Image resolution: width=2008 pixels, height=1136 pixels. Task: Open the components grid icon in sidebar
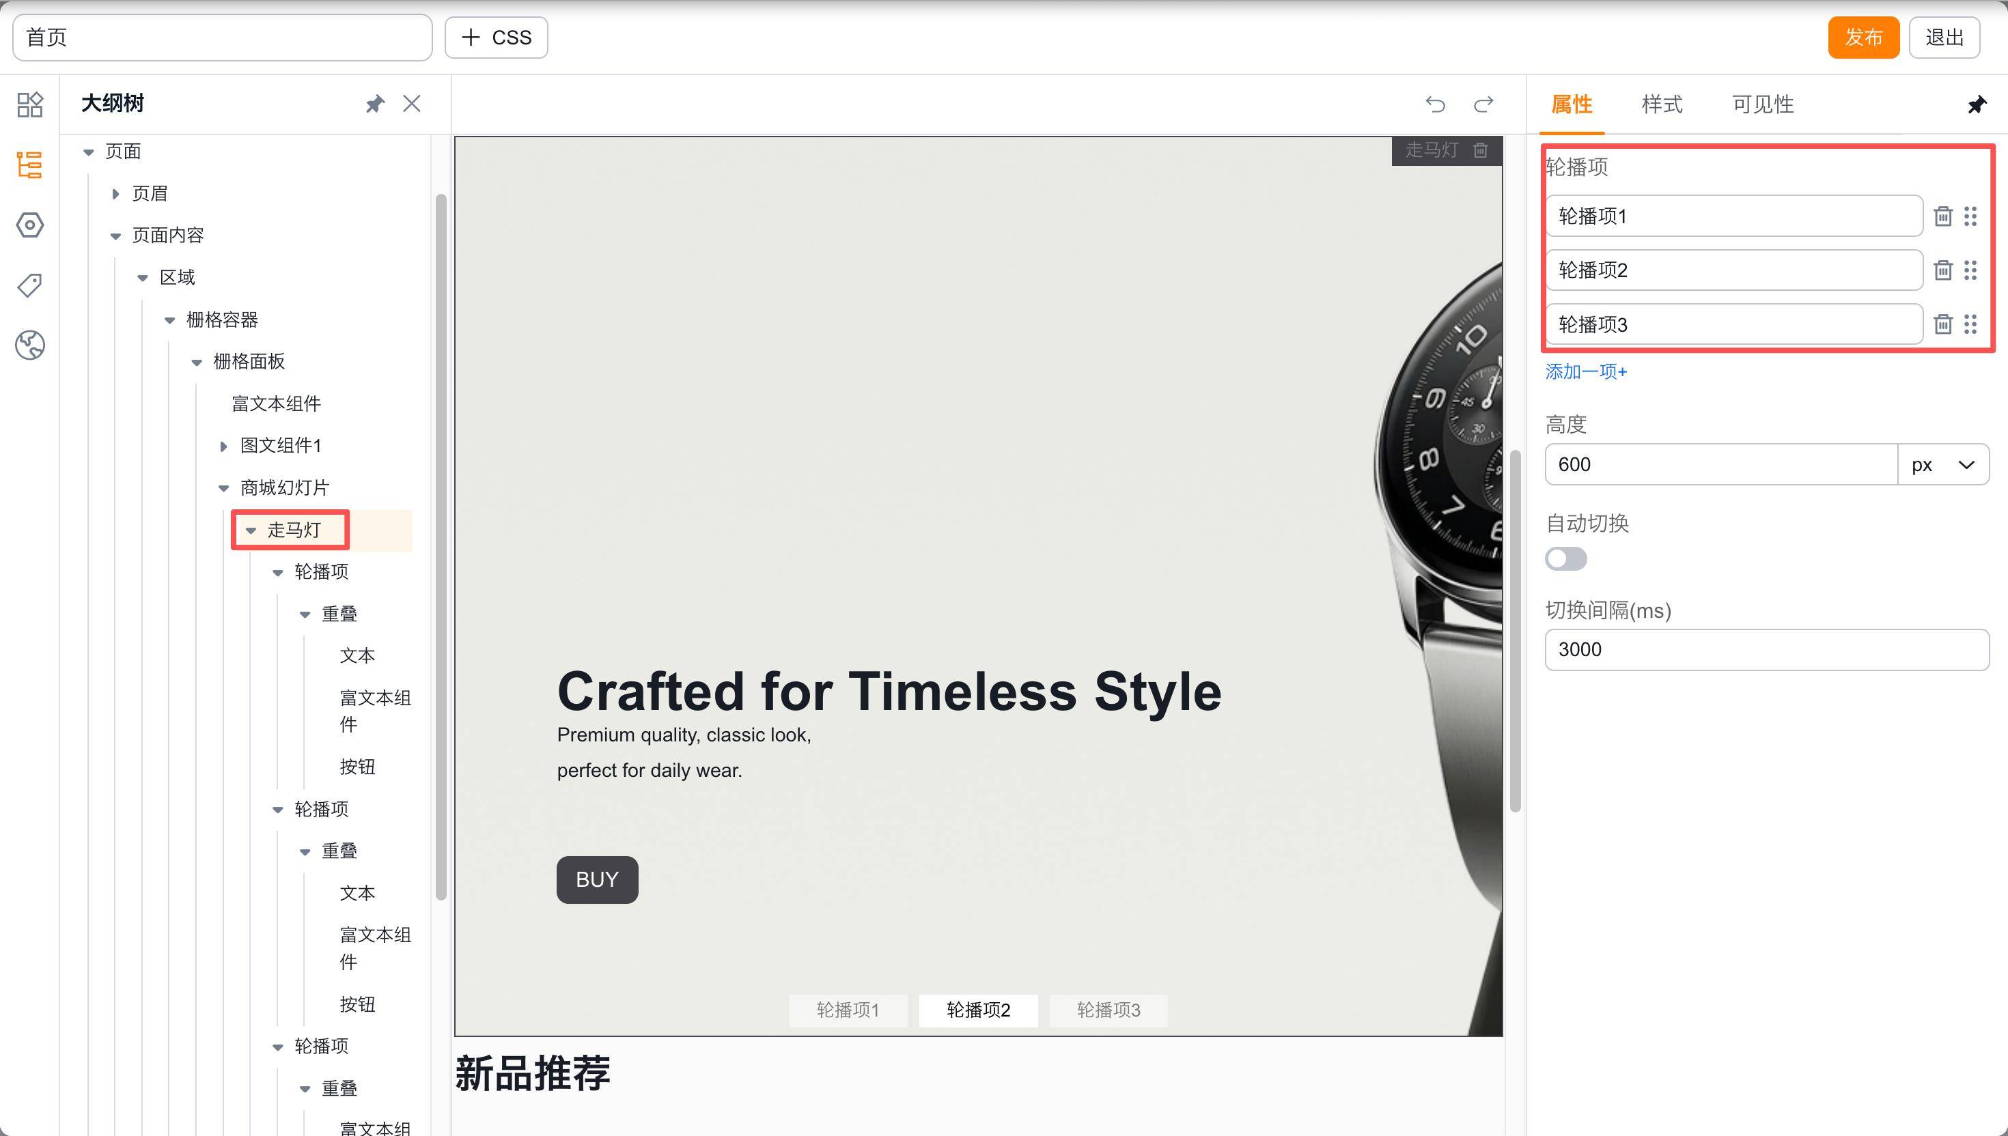click(x=29, y=104)
